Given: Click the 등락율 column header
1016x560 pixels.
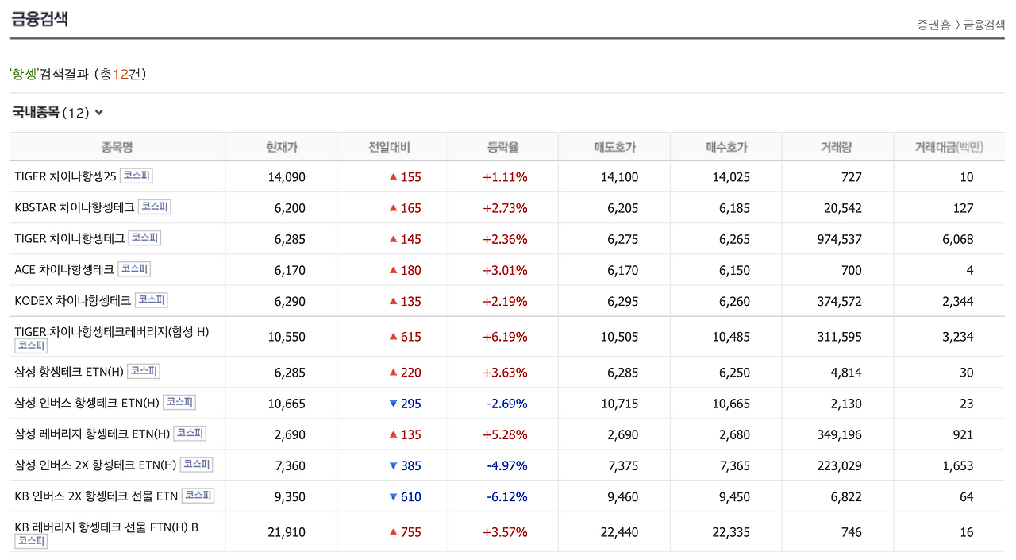Looking at the screenshot, I should pyautogui.click(x=502, y=146).
